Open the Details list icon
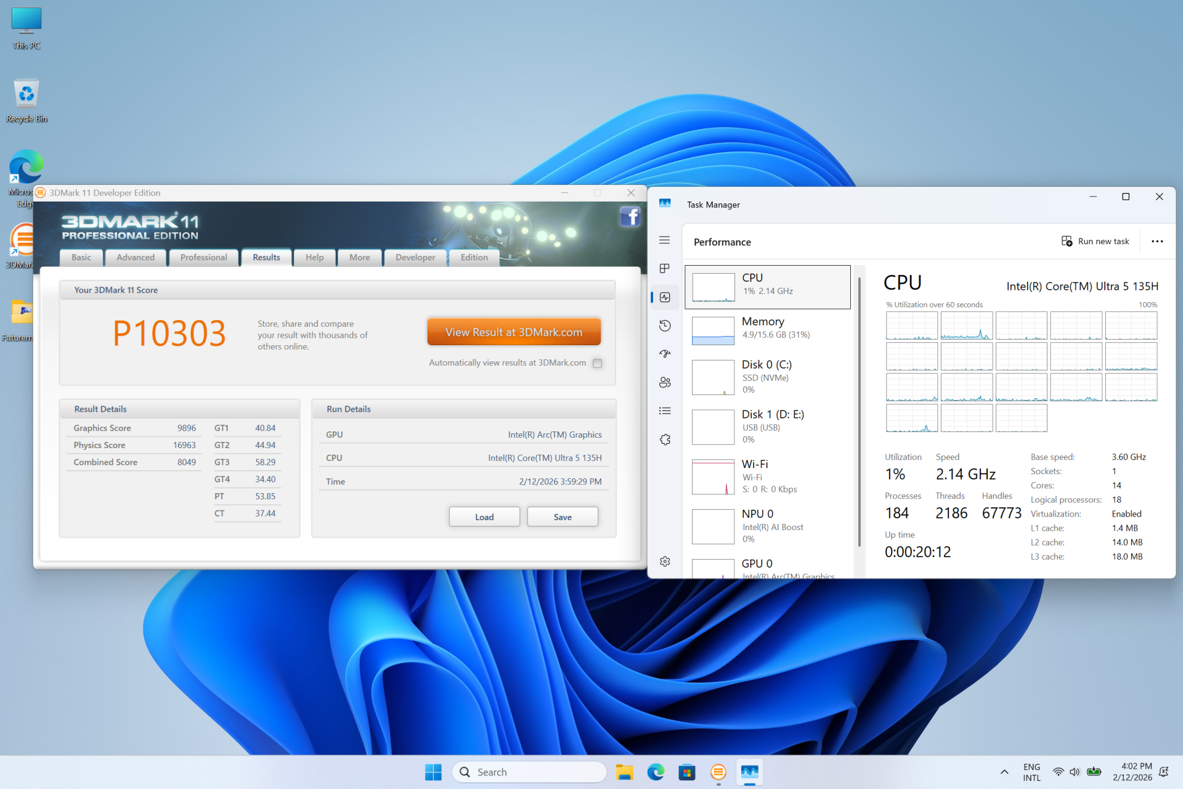This screenshot has height=789, width=1183. click(664, 411)
